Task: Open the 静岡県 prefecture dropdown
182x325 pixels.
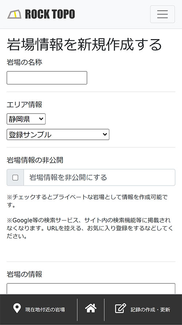Action: click(x=26, y=119)
